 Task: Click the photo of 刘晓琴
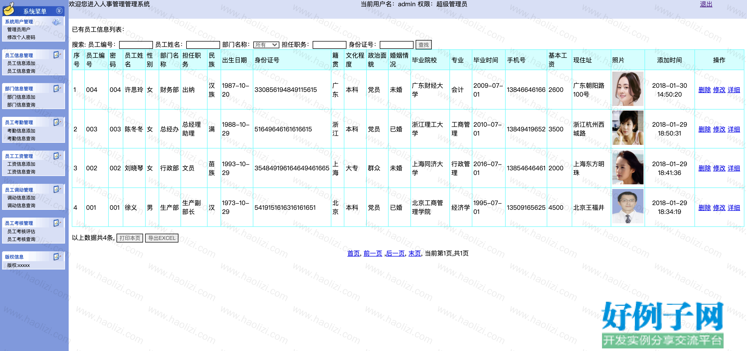click(628, 167)
